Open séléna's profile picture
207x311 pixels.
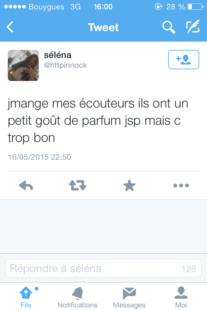coord(23,65)
